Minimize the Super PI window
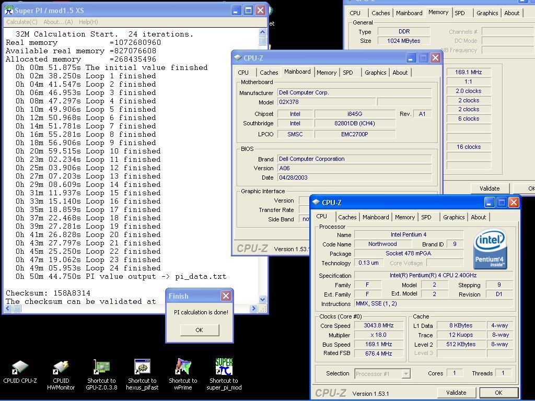 click(x=236, y=10)
